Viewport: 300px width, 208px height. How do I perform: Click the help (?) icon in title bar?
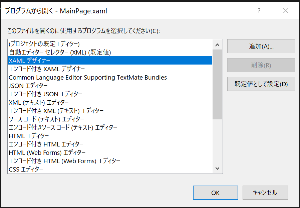tap(259, 11)
